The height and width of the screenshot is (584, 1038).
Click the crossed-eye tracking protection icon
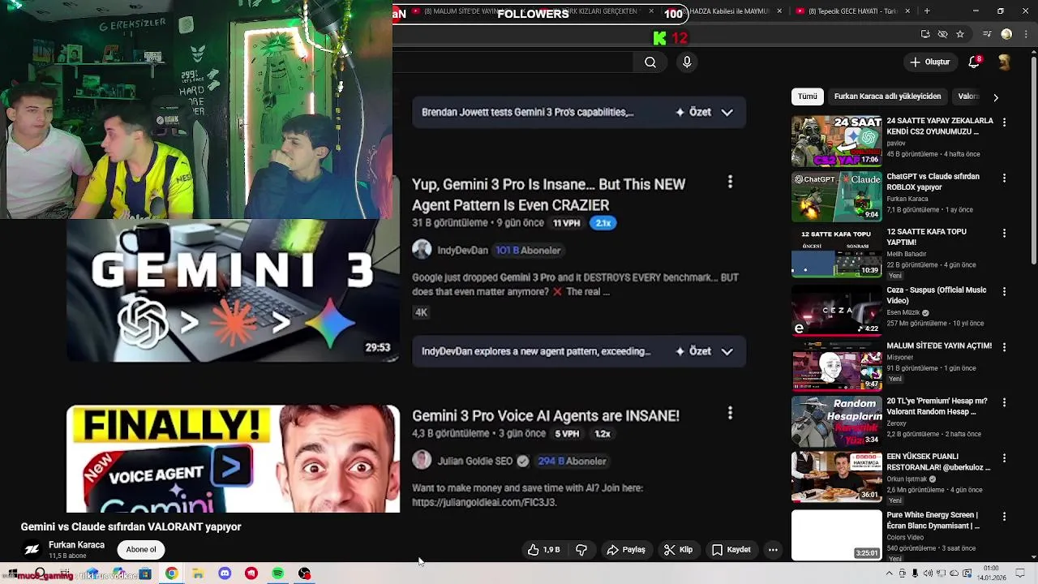(x=942, y=34)
